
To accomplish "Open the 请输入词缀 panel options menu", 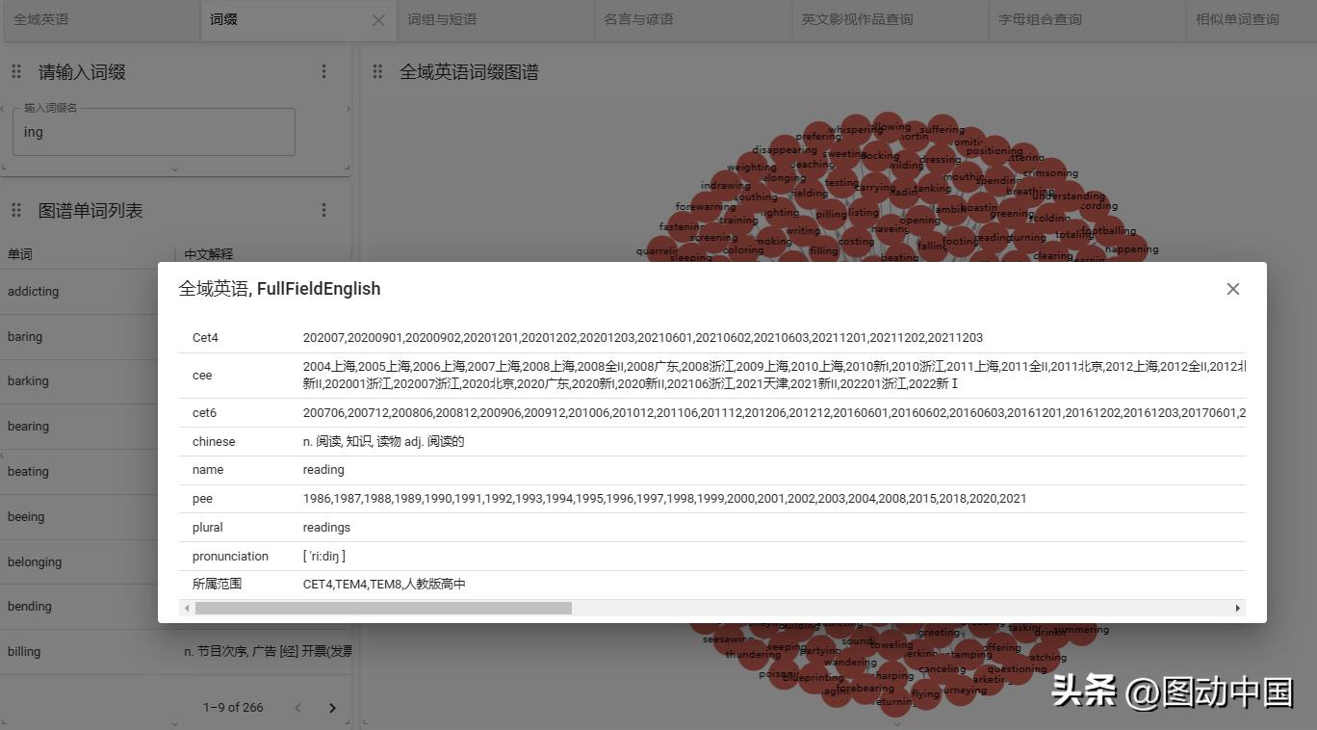I will tap(324, 71).
